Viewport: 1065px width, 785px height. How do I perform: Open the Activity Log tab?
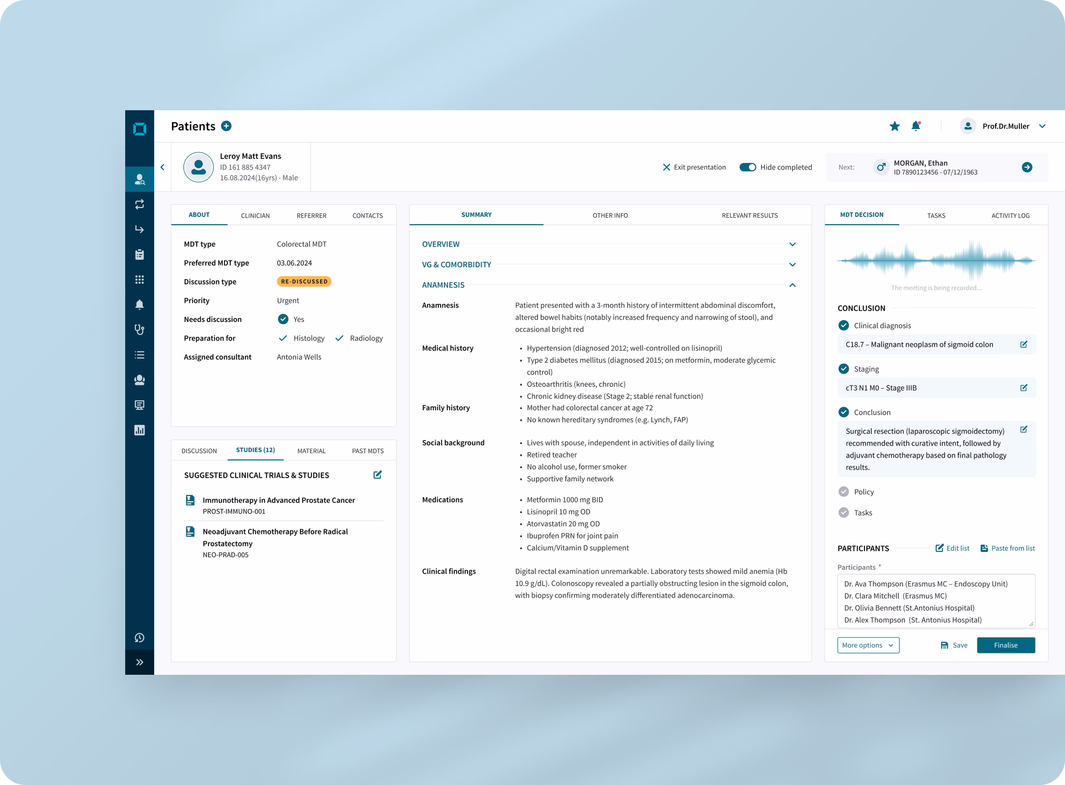tap(1010, 215)
